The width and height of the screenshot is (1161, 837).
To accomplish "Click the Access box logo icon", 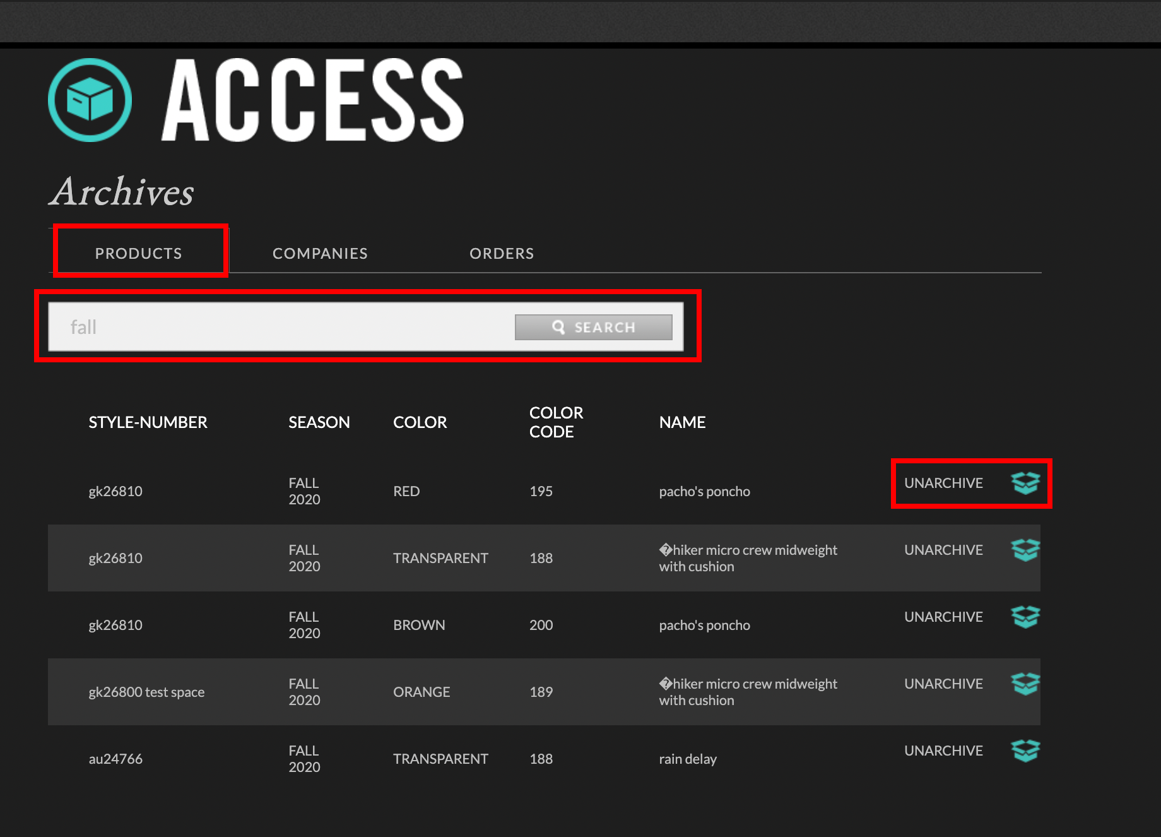I will click(x=90, y=100).
